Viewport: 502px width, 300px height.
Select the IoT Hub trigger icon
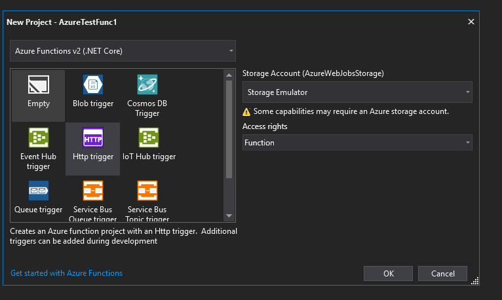click(x=147, y=138)
